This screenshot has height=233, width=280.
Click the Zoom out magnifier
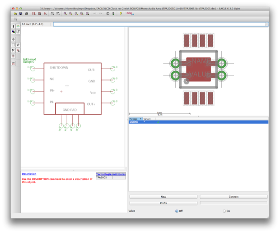76,14
